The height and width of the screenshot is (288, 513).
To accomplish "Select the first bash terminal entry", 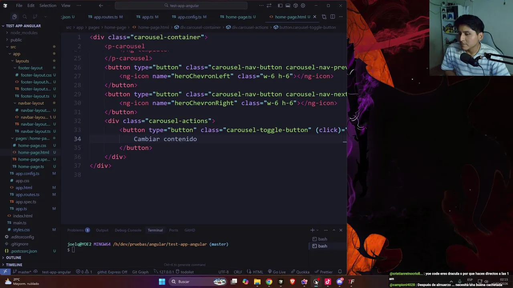I will pos(327,239).
